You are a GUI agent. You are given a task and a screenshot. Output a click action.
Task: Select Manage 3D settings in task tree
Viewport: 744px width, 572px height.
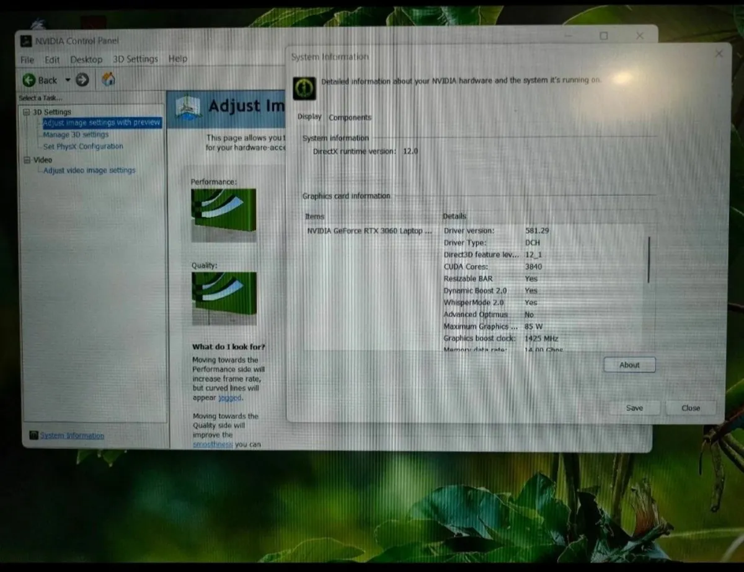[x=76, y=134]
